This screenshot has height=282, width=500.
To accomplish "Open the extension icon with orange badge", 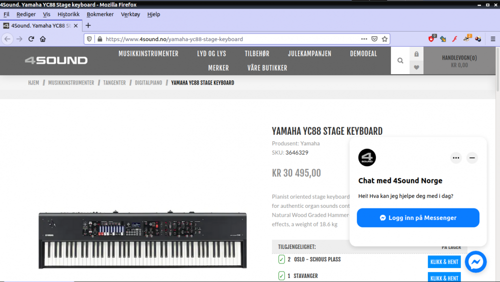I will (x=466, y=39).
